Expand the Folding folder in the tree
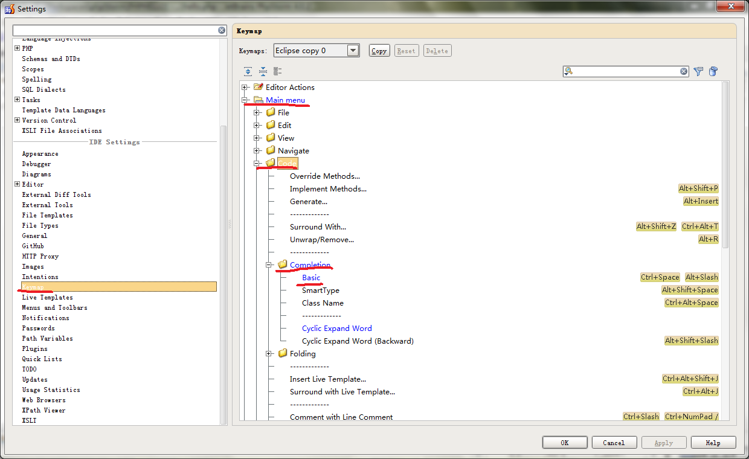 click(269, 354)
